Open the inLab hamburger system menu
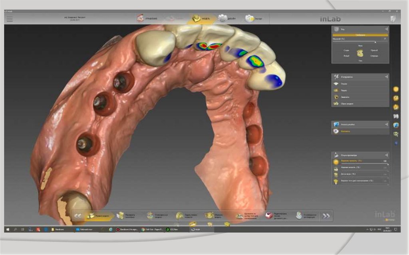Image resolution: width=409 pixels, height=255 pixels. (10, 19)
